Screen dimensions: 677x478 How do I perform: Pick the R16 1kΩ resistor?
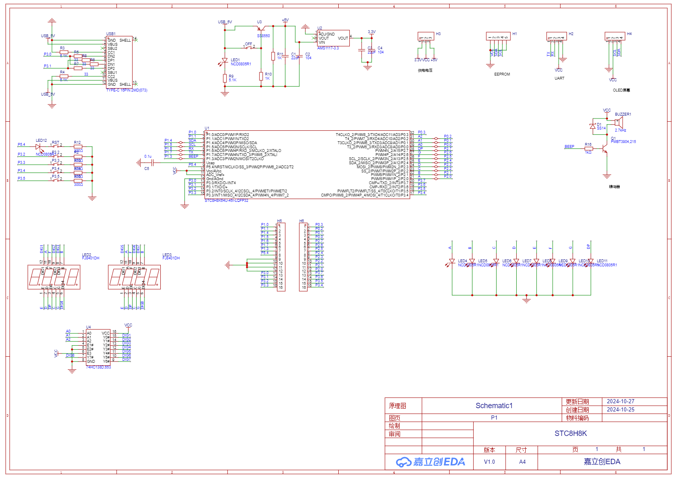coord(589,148)
